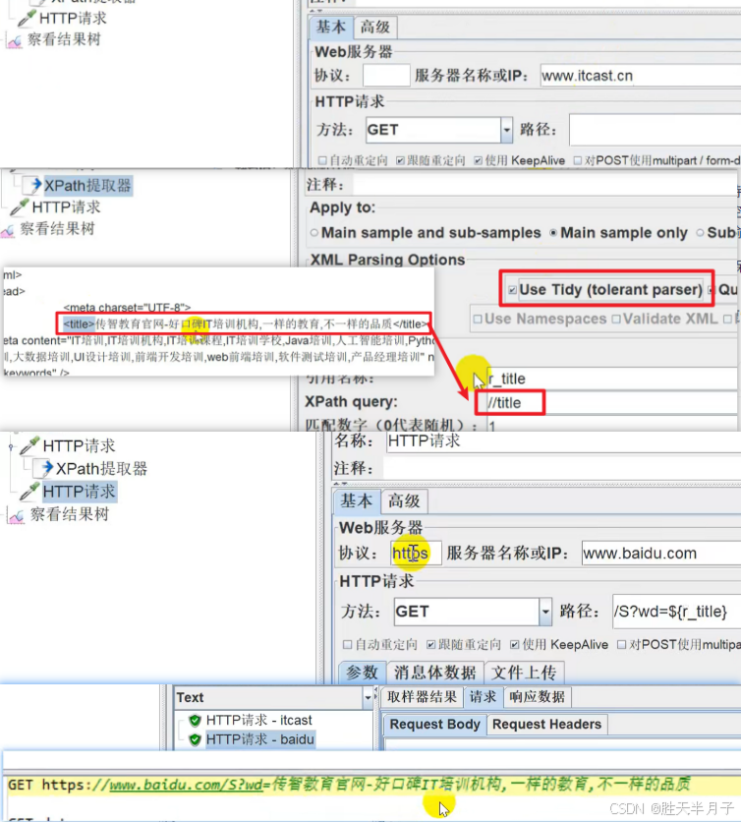Switch to the 参数 tab
Screen dimensions: 741x822
362,673
